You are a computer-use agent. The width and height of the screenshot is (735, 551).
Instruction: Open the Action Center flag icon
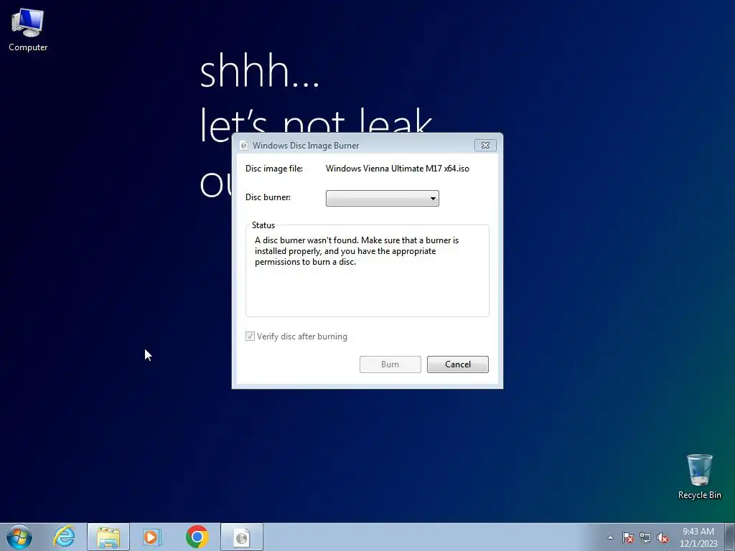tap(627, 537)
